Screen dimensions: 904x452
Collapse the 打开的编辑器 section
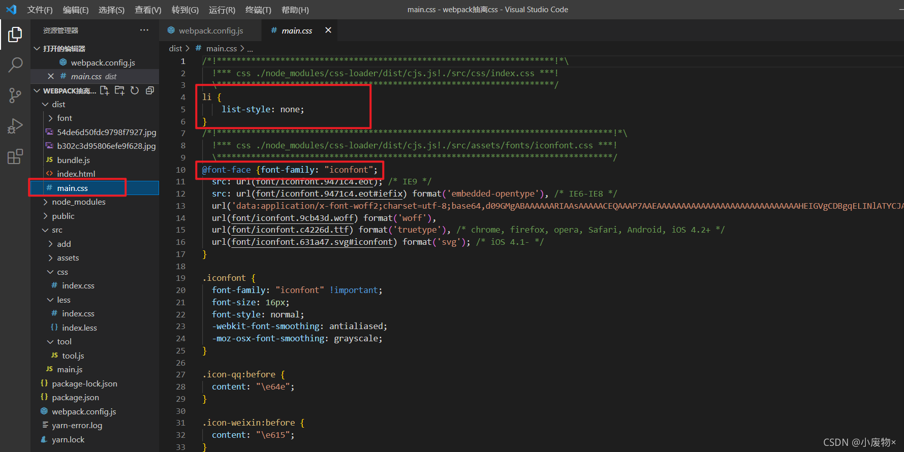pyautogui.click(x=95, y=48)
